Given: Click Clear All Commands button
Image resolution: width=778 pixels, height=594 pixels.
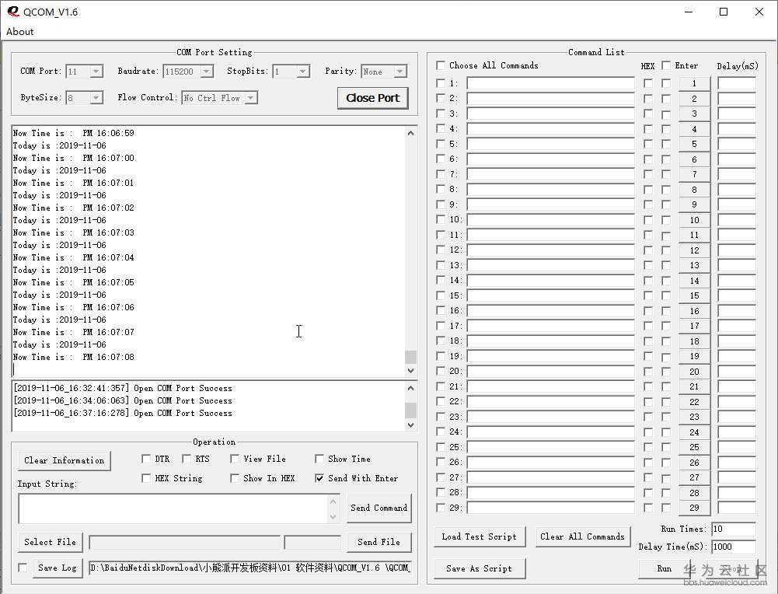Looking at the screenshot, I should coord(582,536).
